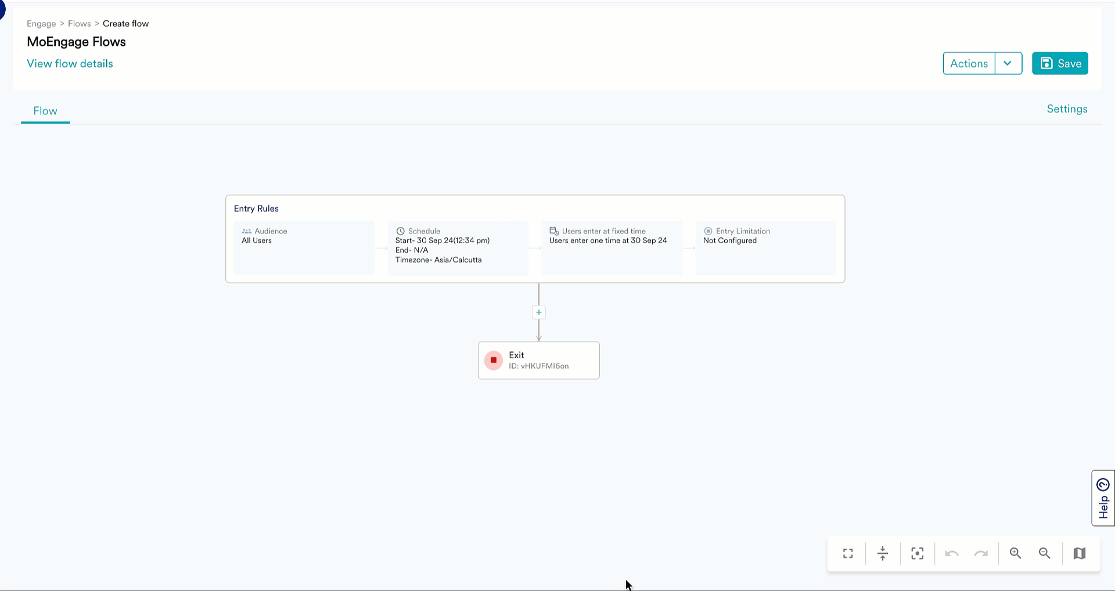
Task: Click the Entry Limitation icon
Action: [708, 231]
